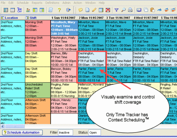Click the pencil edit icon
The width and height of the screenshot is (177, 138).
pyautogui.click(x=94, y=10)
